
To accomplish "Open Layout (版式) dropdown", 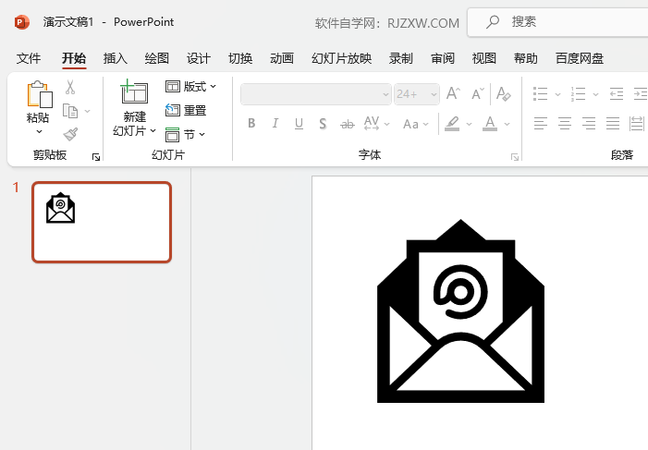I will click(x=191, y=86).
